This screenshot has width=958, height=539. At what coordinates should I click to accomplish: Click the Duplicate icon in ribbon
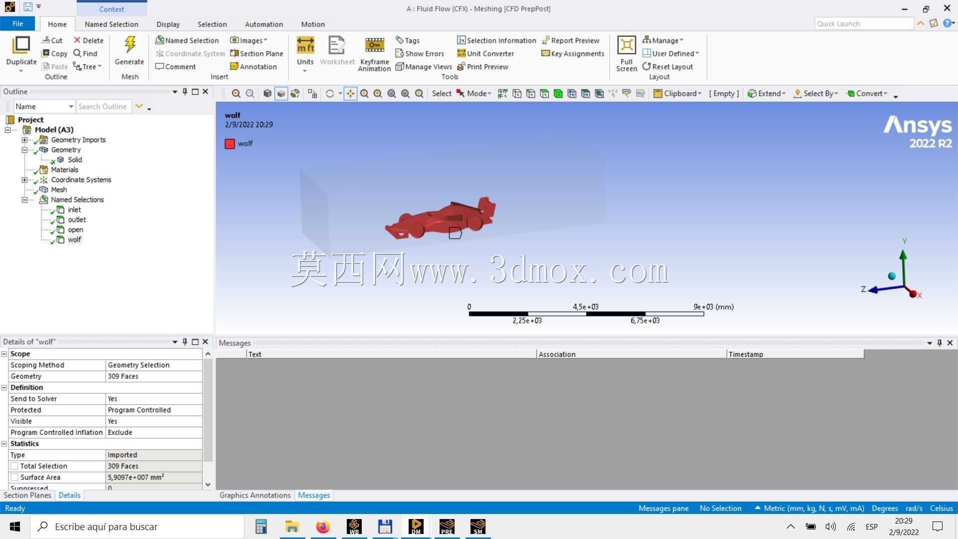point(21,45)
